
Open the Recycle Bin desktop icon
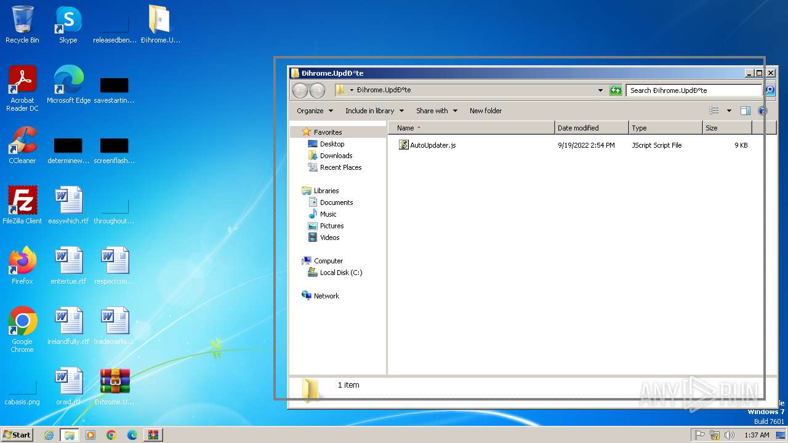coord(22,25)
